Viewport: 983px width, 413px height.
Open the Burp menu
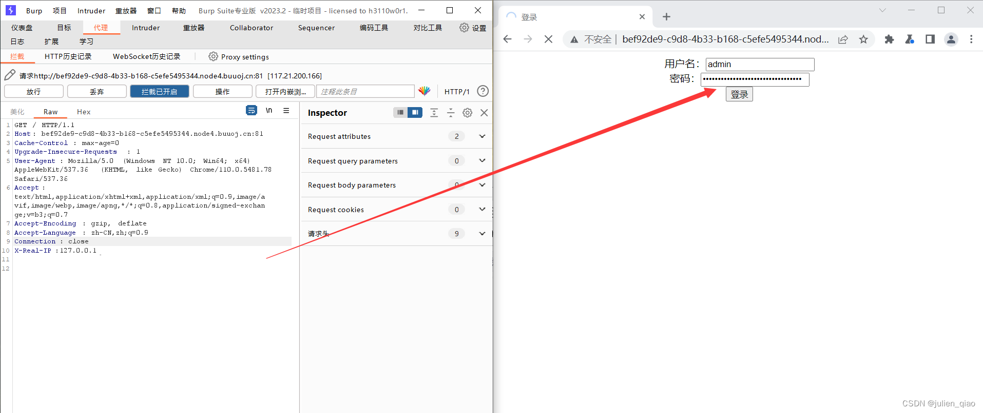click(34, 11)
